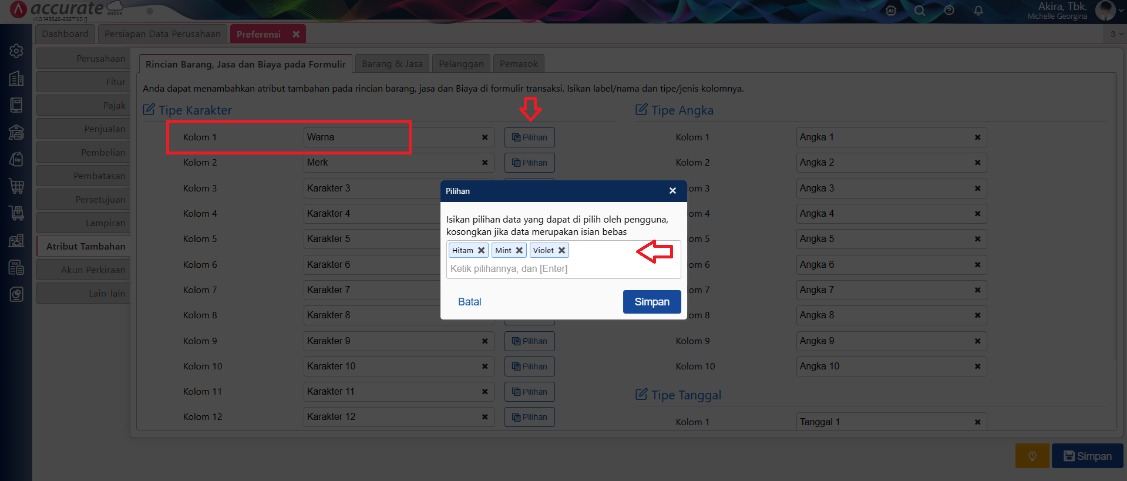The image size is (1127, 481).
Task: Open the shopping cart sidebar module
Action: click(x=16, y=186)
